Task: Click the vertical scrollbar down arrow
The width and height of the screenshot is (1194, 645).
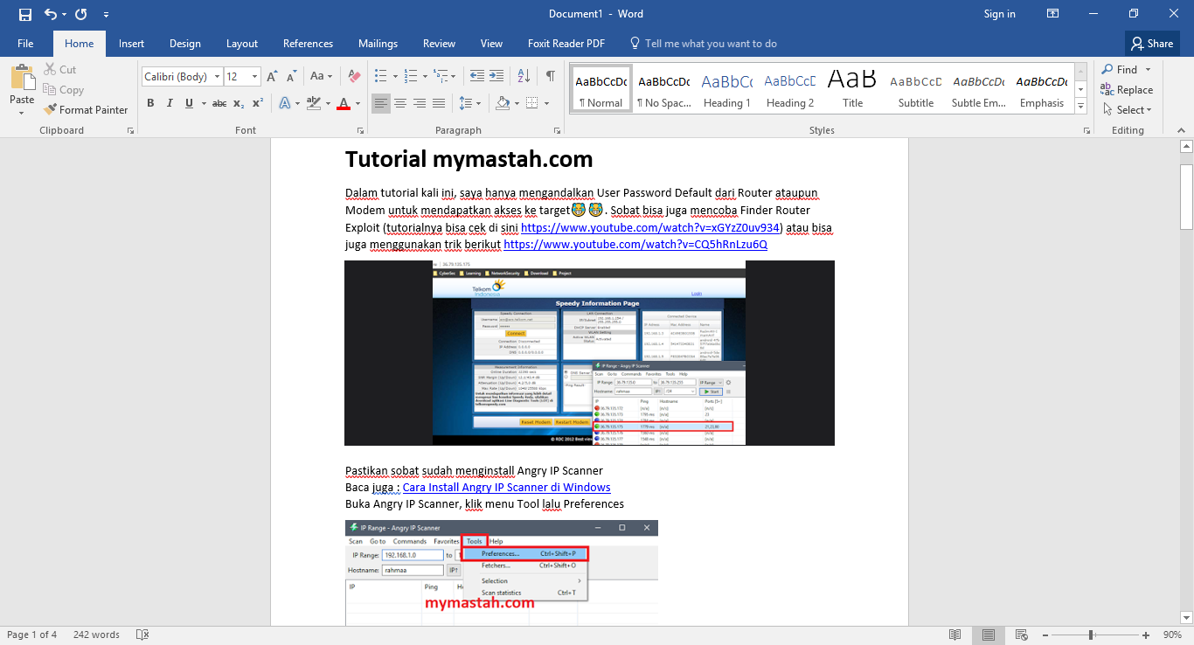Action: click(1186, 617)
